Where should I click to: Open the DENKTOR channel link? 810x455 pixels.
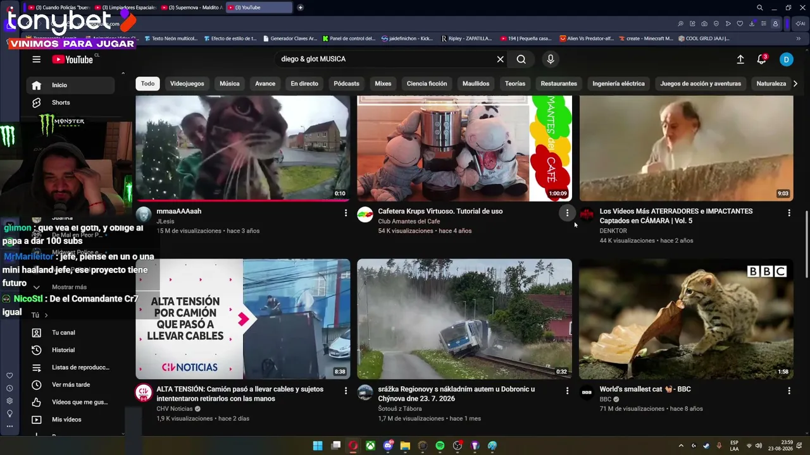tap(613, 231)
